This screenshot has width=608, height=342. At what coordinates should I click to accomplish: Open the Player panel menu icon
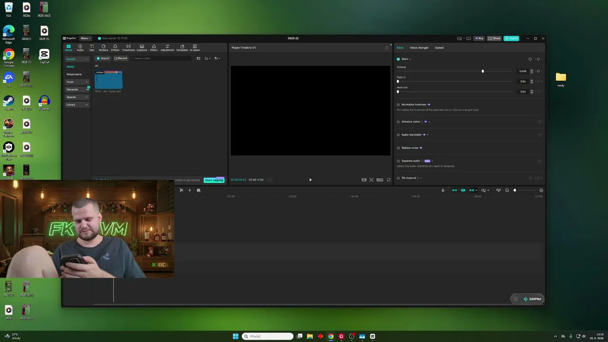[387, 47]
